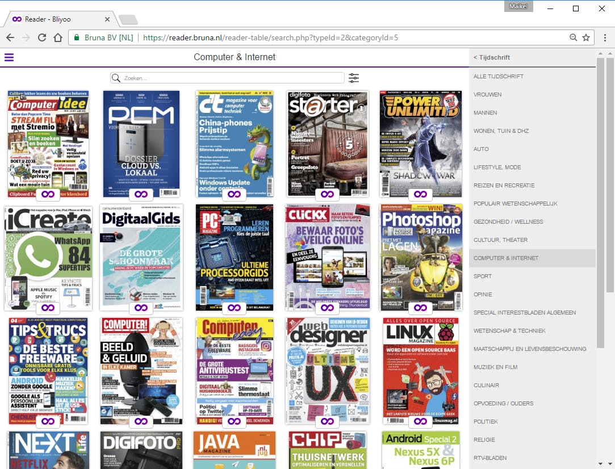Reload the page with refresh icon
Screen dimensions: 615x469
coord(42,37)
